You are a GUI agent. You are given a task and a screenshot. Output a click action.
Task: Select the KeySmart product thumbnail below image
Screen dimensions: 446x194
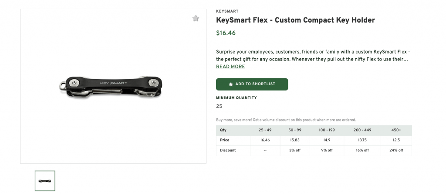[45, 181]
